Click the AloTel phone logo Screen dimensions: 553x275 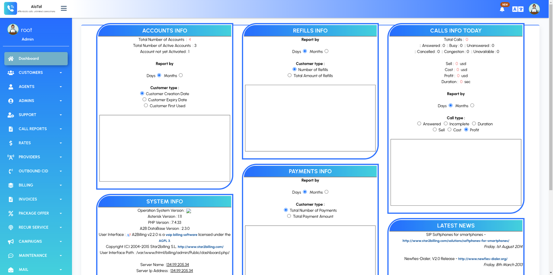(10, 8)
